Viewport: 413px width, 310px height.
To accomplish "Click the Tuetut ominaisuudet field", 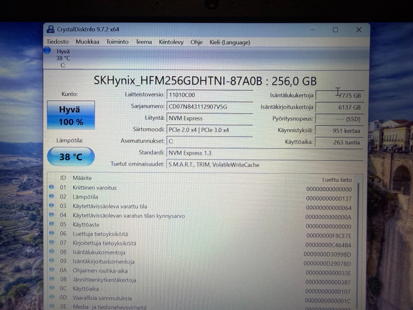I will pos(265,165).
